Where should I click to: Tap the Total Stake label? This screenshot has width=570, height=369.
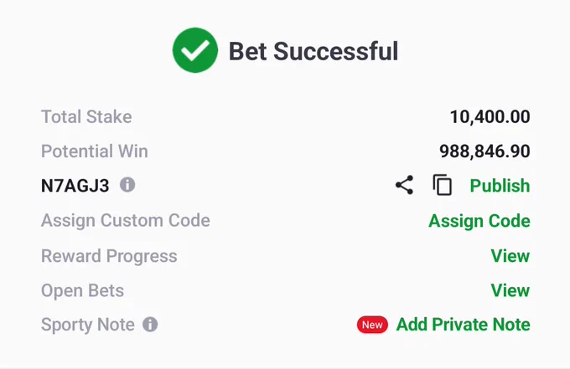pyautogui.click(x=86, y=117)
